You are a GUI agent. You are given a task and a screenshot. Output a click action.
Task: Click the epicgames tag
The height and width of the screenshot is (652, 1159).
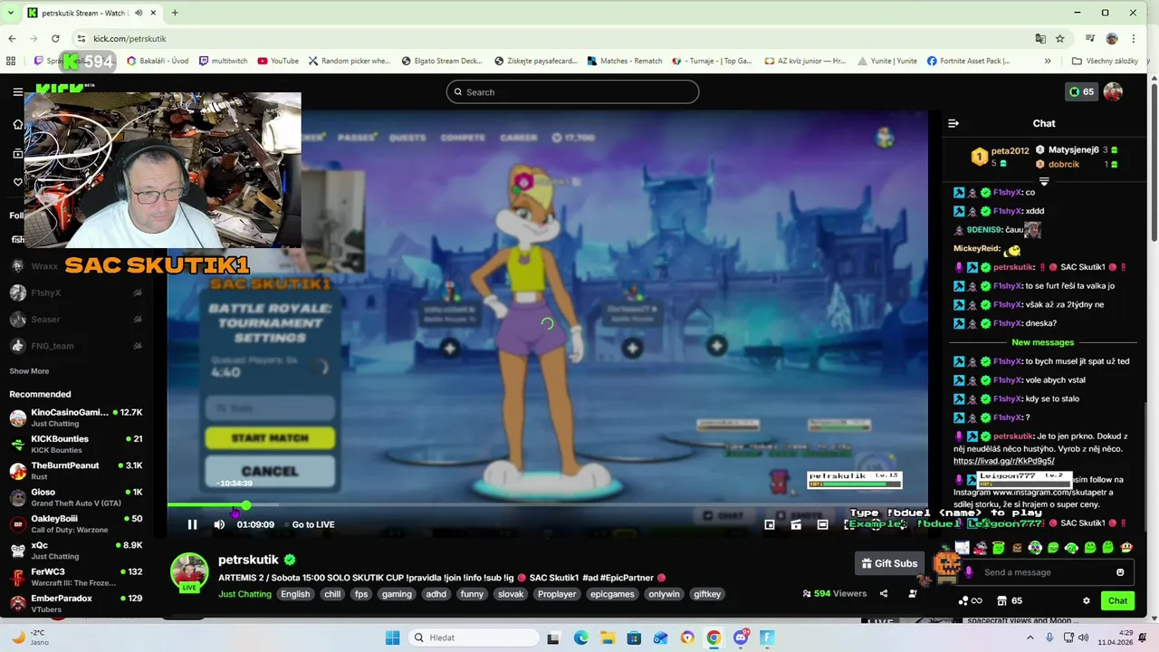point(612,594)
